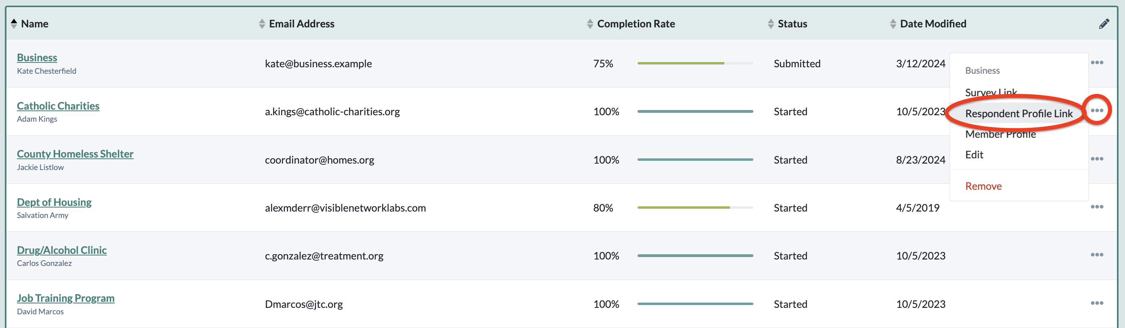Open three-dot menu for Business row
Viewport: 1125px width, 328px height.
point(1097,62)
